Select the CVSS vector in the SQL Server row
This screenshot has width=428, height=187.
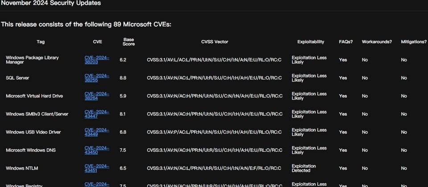(x=214, y=78)
